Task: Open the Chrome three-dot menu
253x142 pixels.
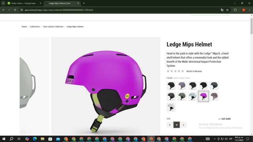Action: coord(249,10)
